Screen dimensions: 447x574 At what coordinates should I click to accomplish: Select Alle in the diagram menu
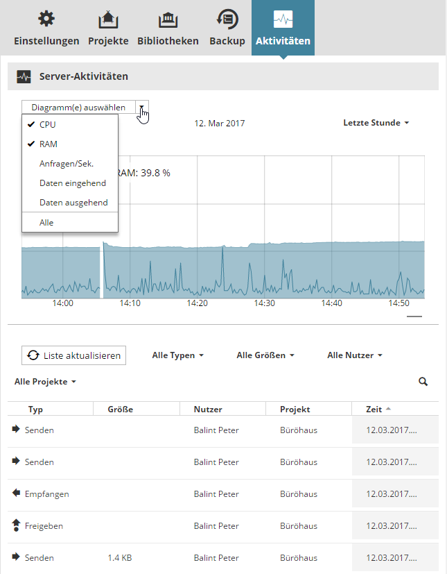(x=46, y=223)
